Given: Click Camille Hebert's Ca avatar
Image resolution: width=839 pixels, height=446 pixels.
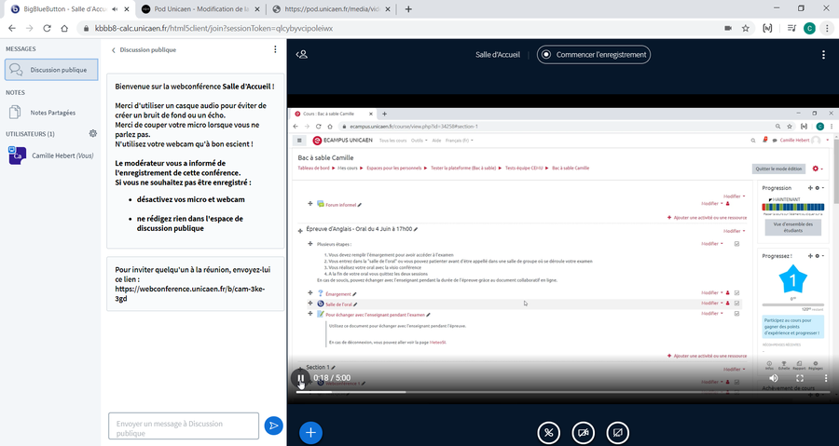Looking at the screenshot, I should (x=17, y=155).
